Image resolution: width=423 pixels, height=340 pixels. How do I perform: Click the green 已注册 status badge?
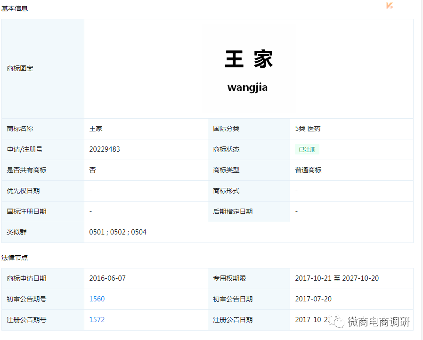[307, 149]
